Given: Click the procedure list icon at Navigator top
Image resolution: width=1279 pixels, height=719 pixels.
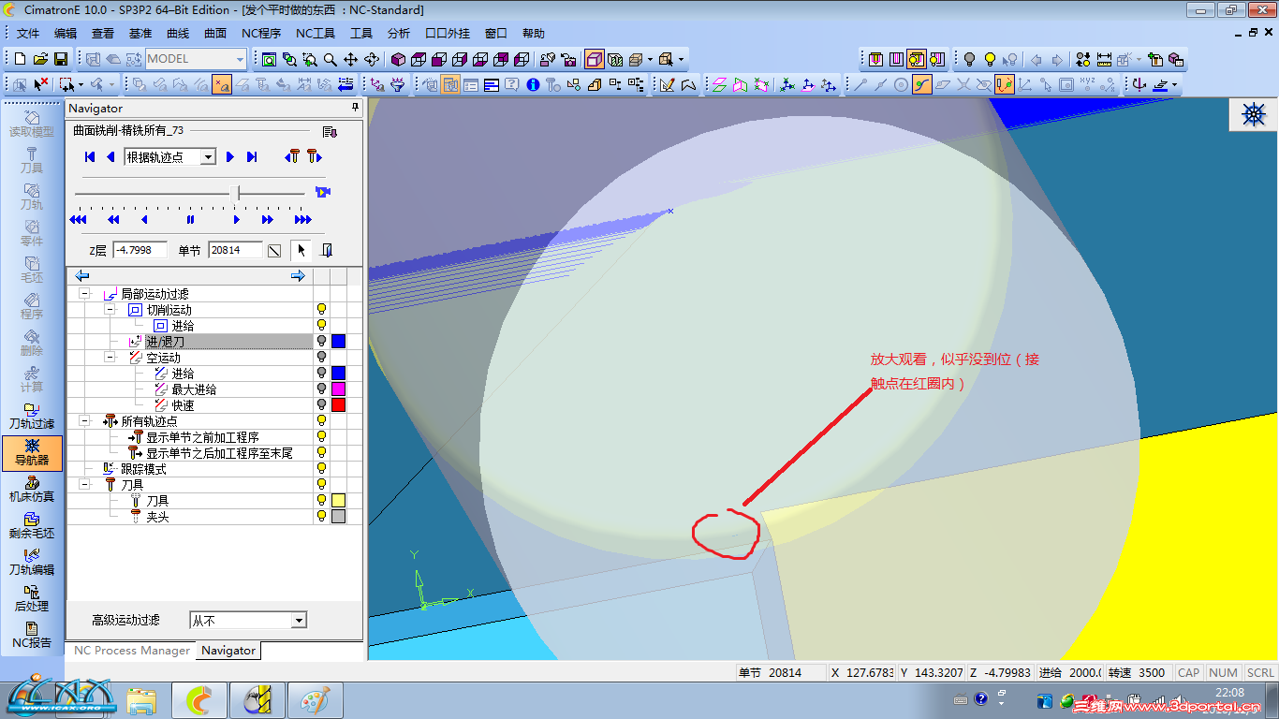Looking at the screenshot, I should tap(330, 132).
